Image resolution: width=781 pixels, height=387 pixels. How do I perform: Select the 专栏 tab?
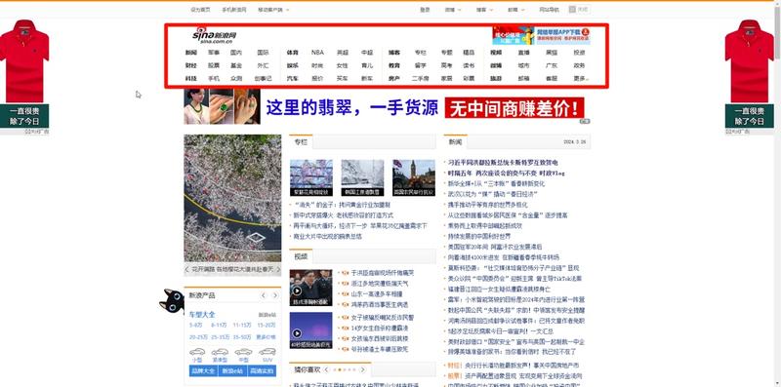tap(301, 142)
